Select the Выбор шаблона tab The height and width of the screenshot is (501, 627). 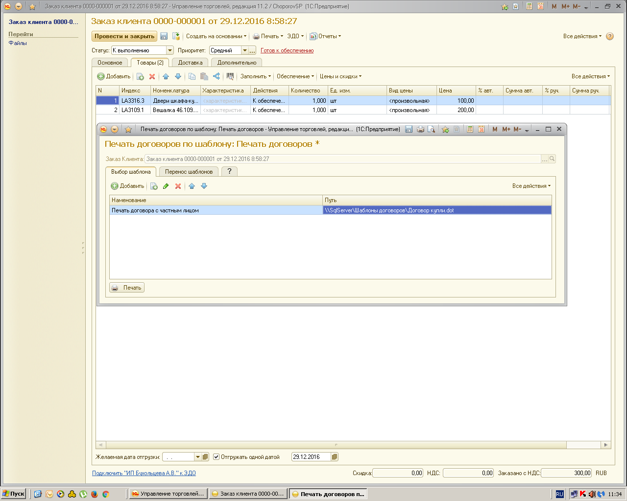pyautogui.click(x=131, y=172)
